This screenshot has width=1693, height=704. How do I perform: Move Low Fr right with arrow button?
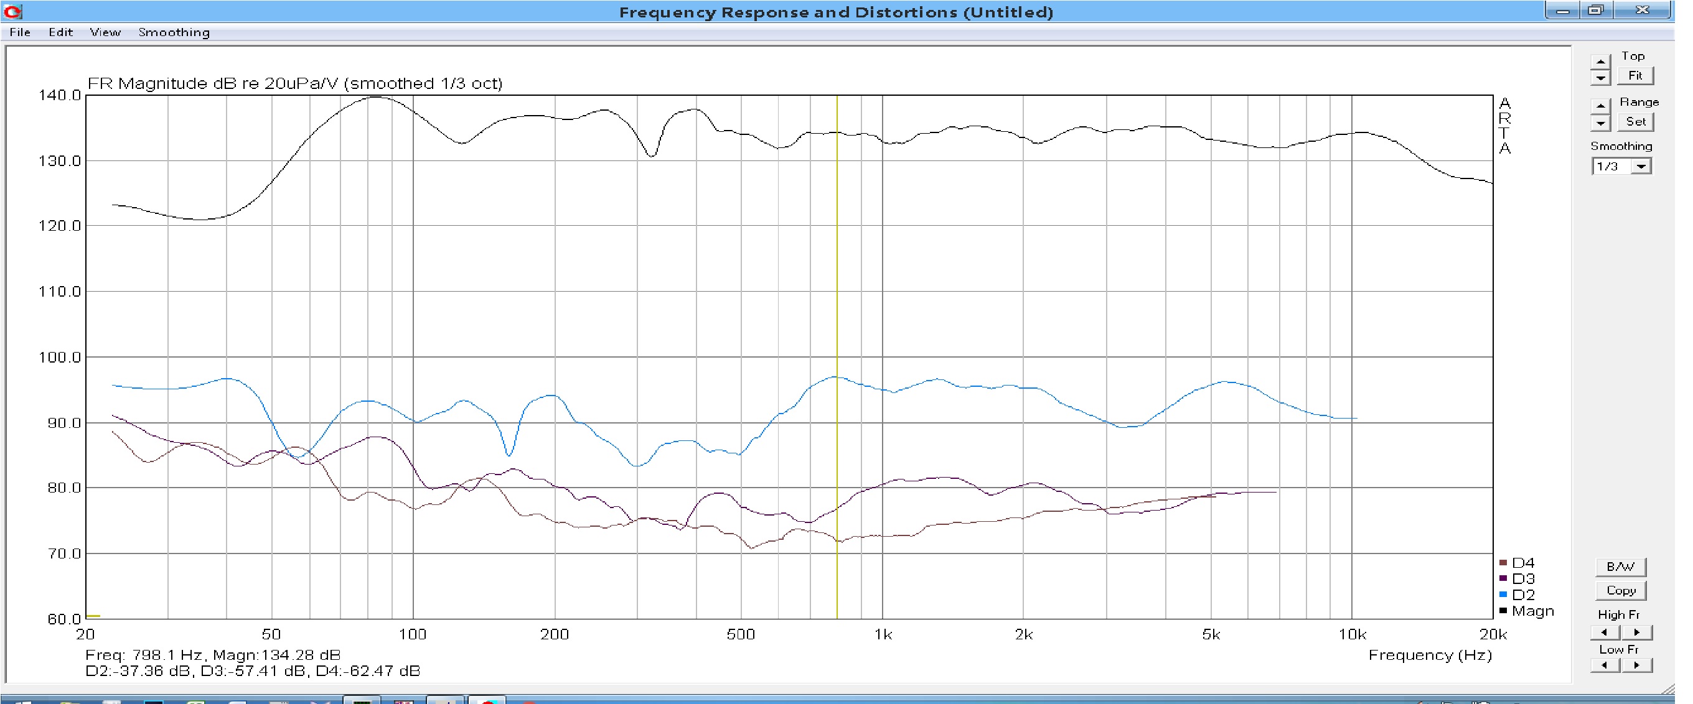pos(1636,665)
